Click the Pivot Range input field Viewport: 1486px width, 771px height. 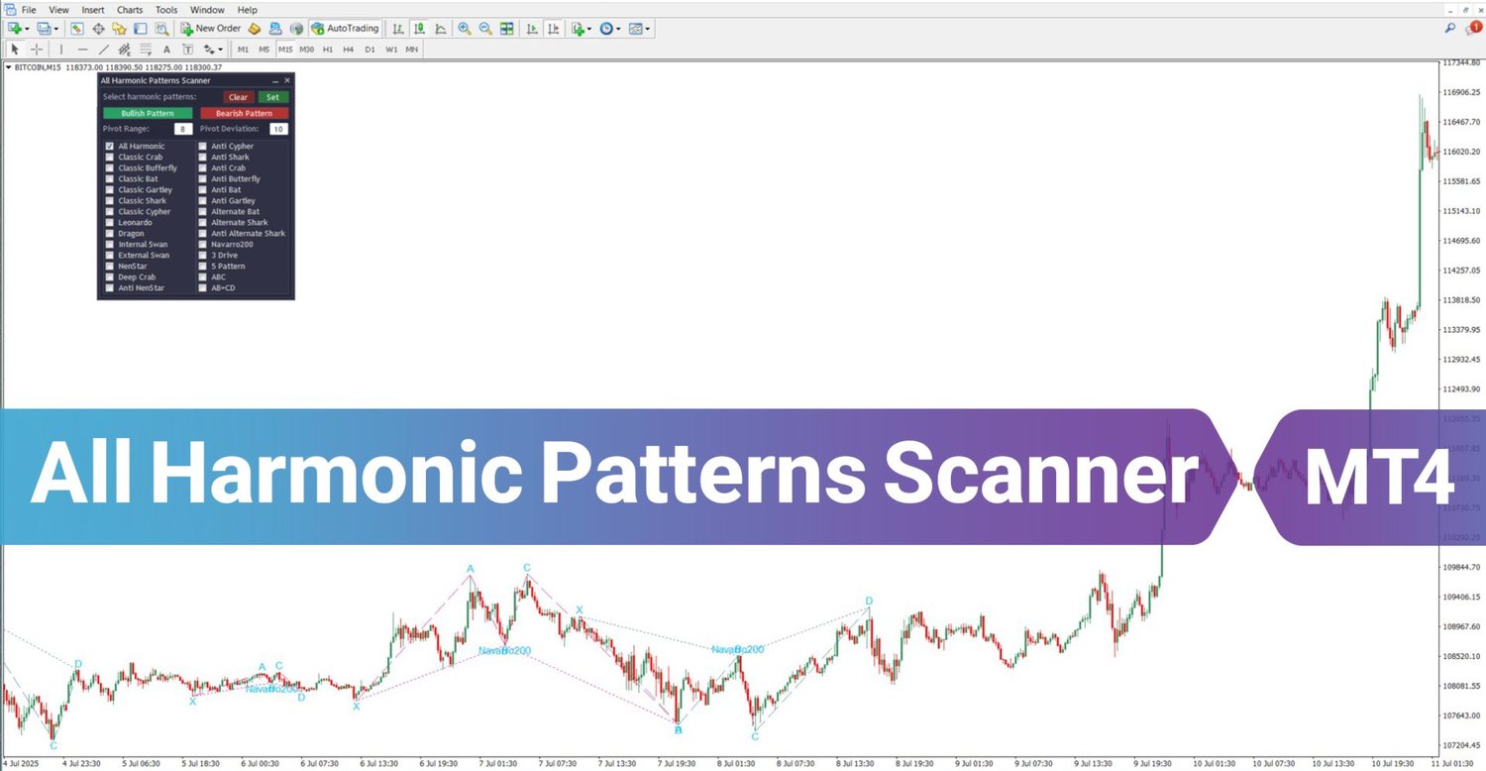point(182,129)
